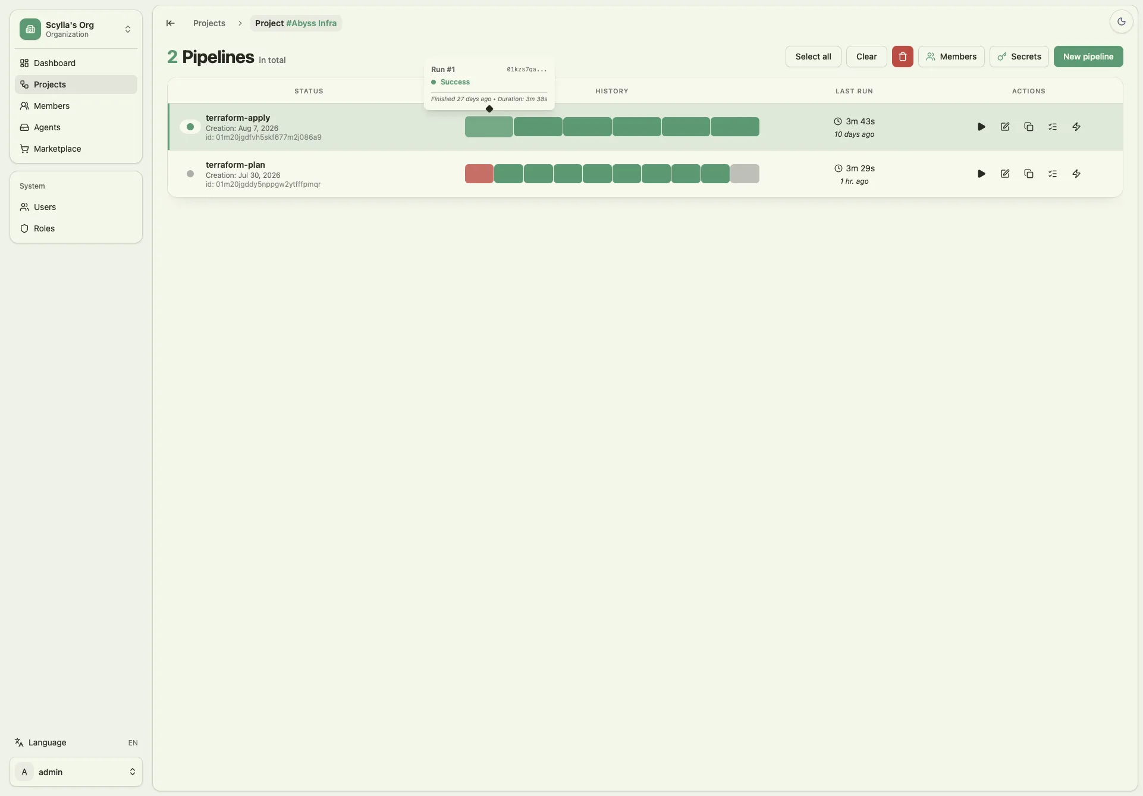This screenshot has height=796, width=1143.
Task: Click the 3m 29s last run duration
Action: (x=860, y=168)
